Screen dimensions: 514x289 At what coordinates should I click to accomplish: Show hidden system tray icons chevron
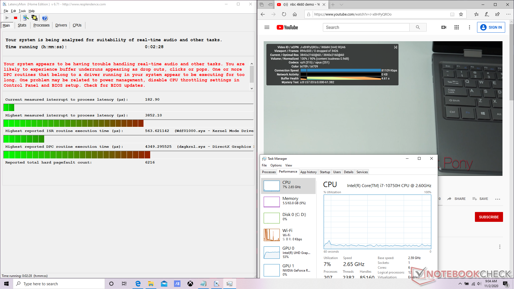(460, 284)
